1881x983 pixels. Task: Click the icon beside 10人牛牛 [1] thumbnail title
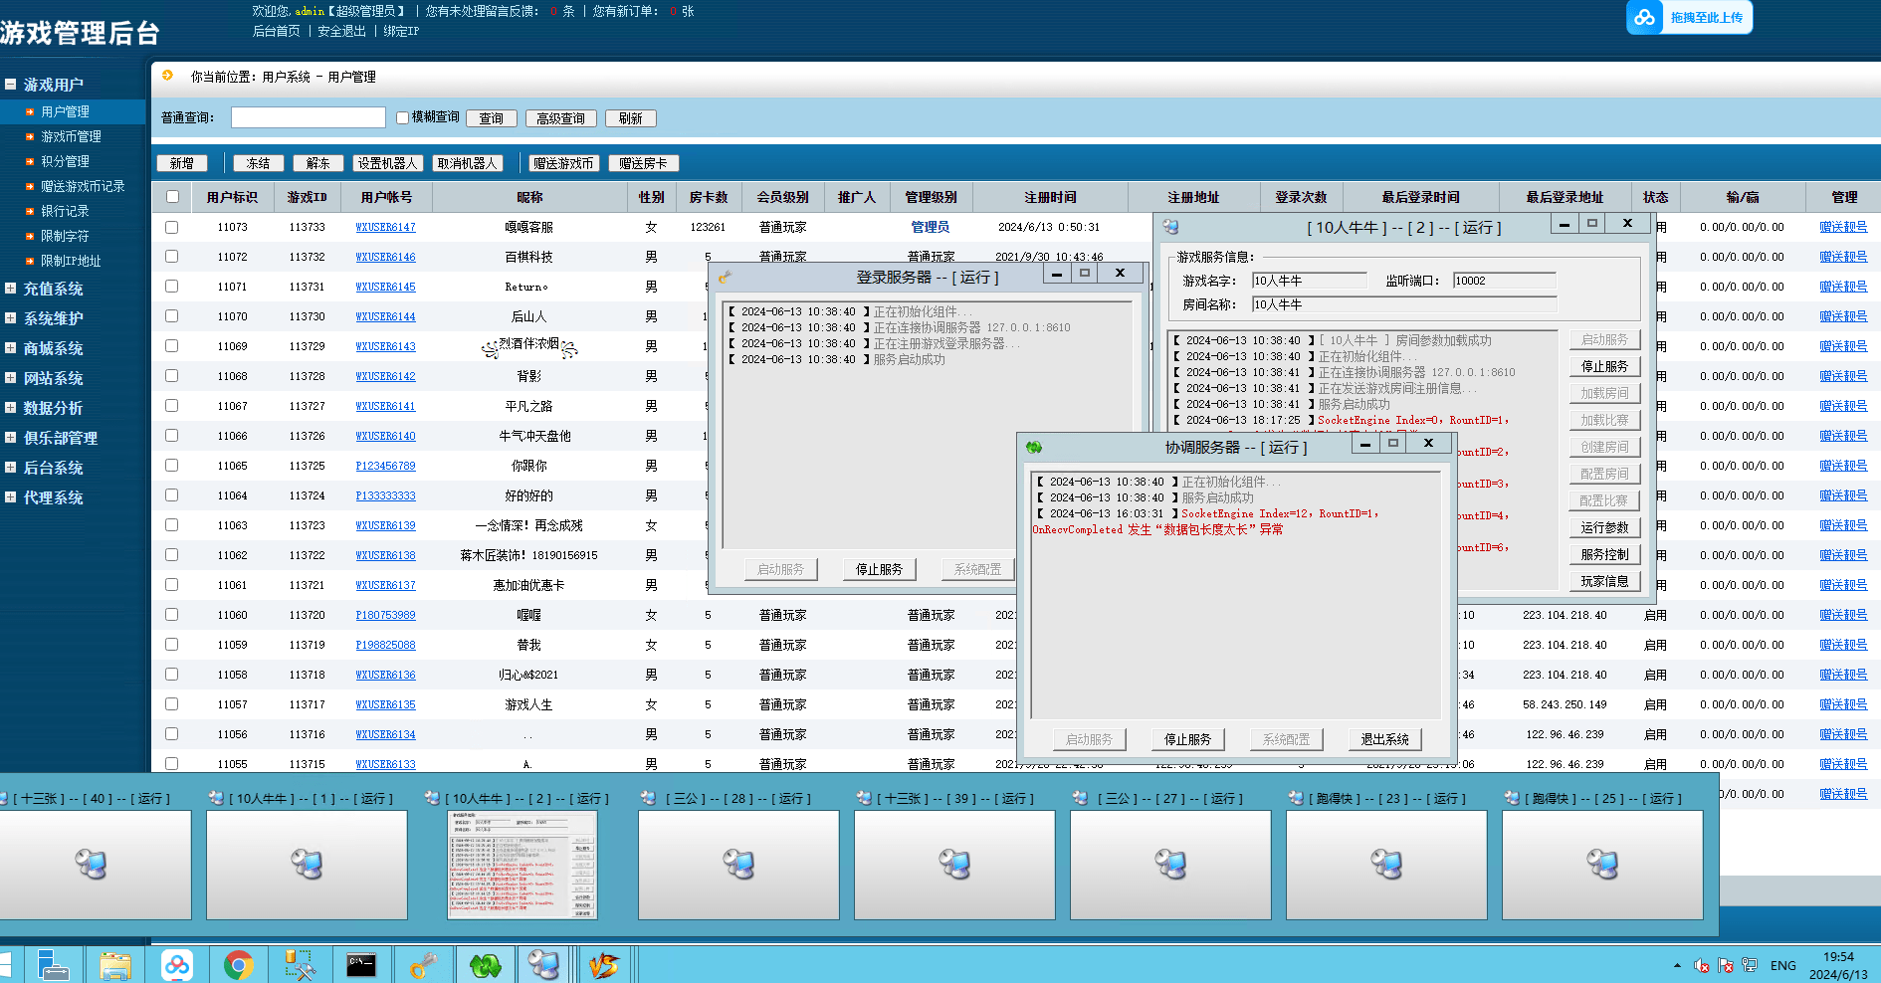pos(216,798)
